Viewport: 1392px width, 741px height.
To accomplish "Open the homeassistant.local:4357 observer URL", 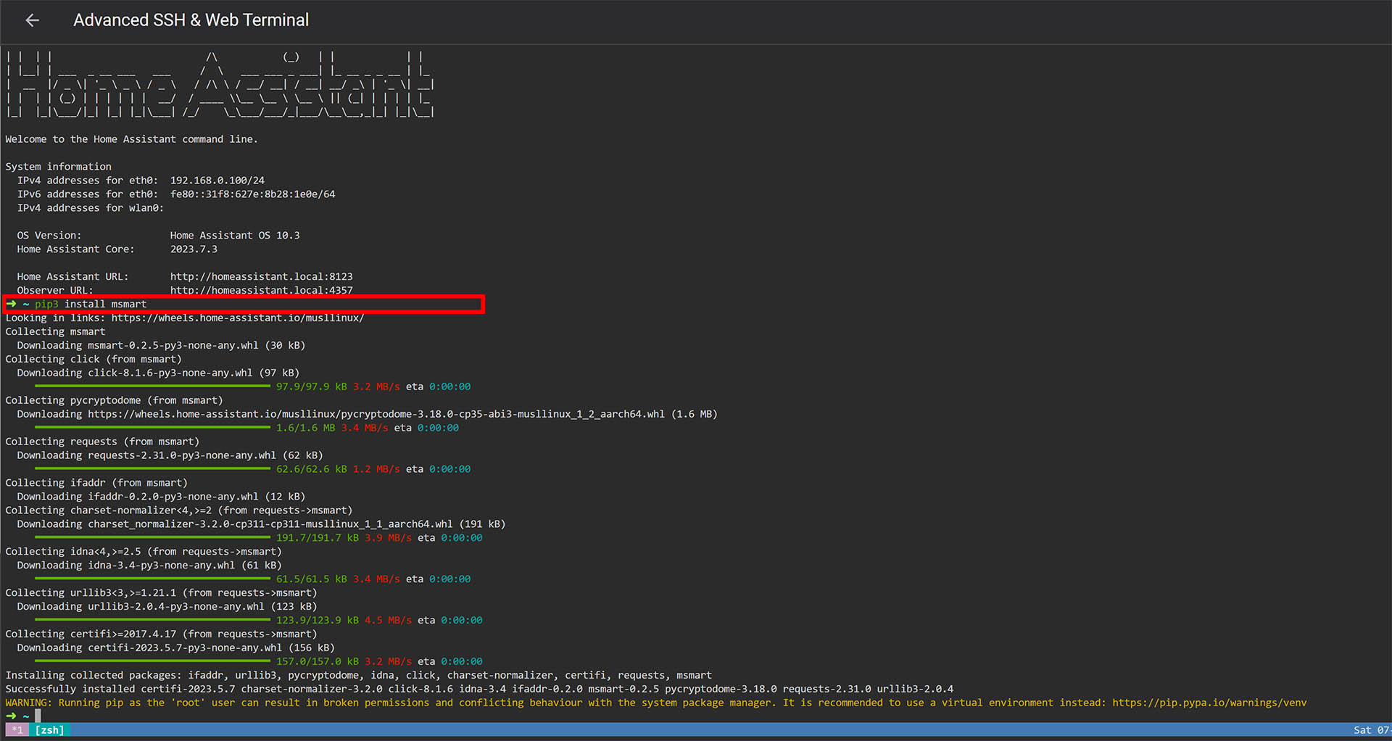I will [261, 290].
